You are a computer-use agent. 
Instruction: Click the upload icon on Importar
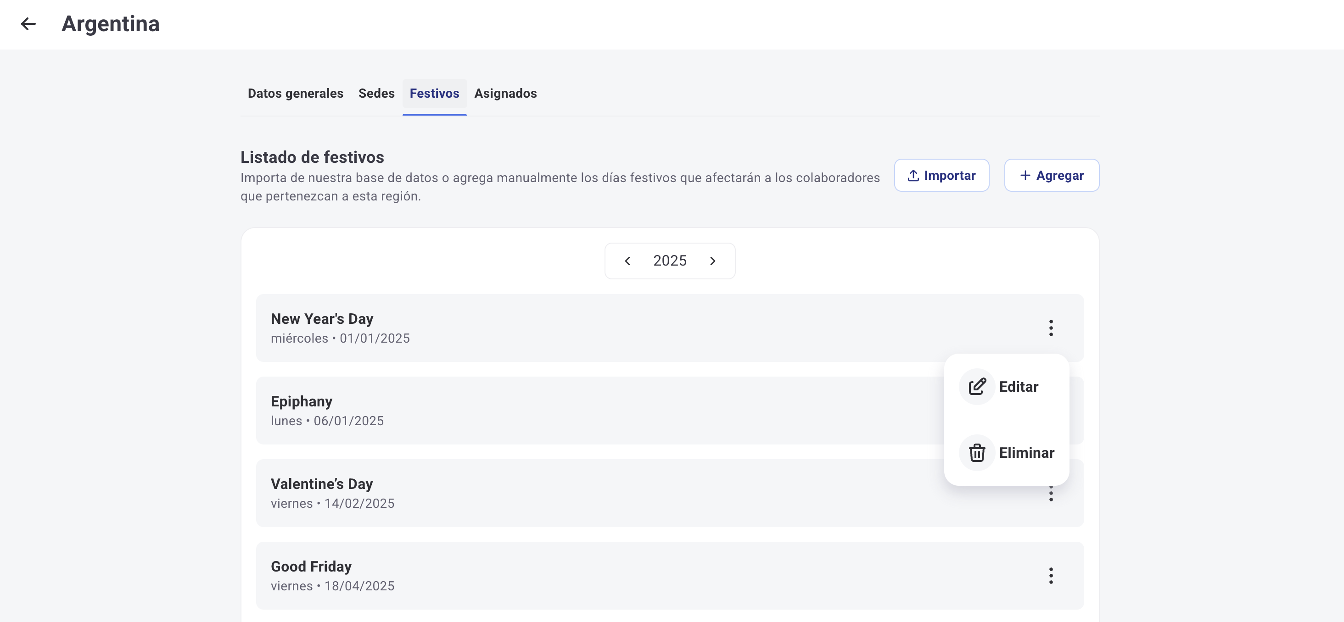(913, 176)
